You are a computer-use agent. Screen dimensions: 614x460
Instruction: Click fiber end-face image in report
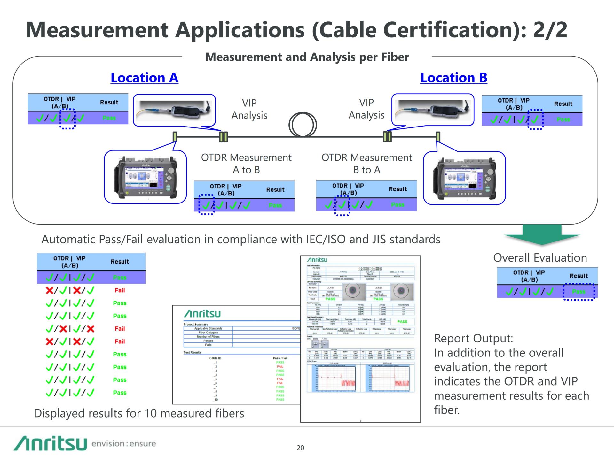pyautogui.click(x=353, y=290)
